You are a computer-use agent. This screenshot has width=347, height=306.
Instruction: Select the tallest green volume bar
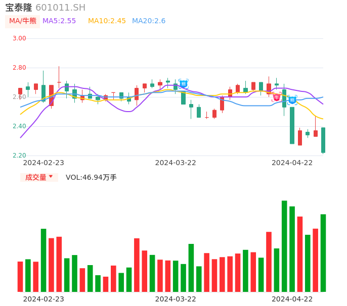(284, 246)
